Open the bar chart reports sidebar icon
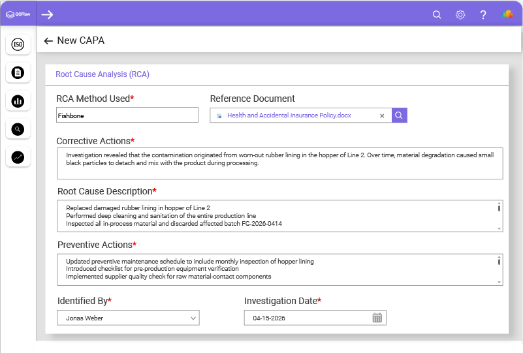 [18, 101]
